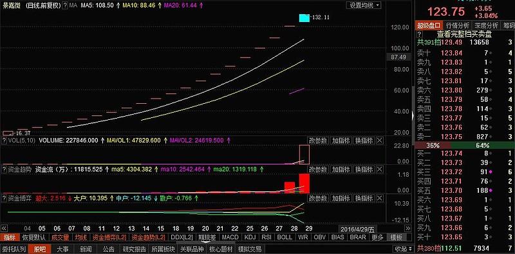The image size is (515, 254).
Task: Switch to the 行情分析 tab
Action: tap(458, 25)
